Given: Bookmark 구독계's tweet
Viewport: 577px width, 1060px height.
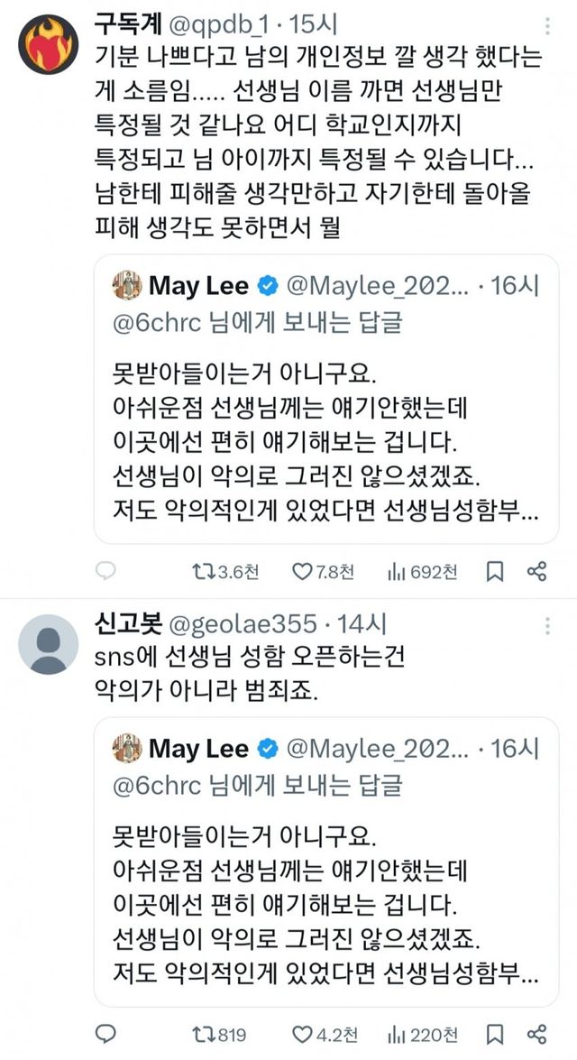Looking at the screenshot, I should coord(495,571).
